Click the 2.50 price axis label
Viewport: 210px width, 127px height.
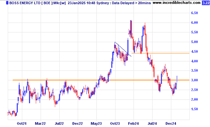(x=194, y=90)
